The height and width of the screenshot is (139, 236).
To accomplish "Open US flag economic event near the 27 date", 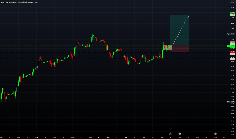I will coord(180,134).
